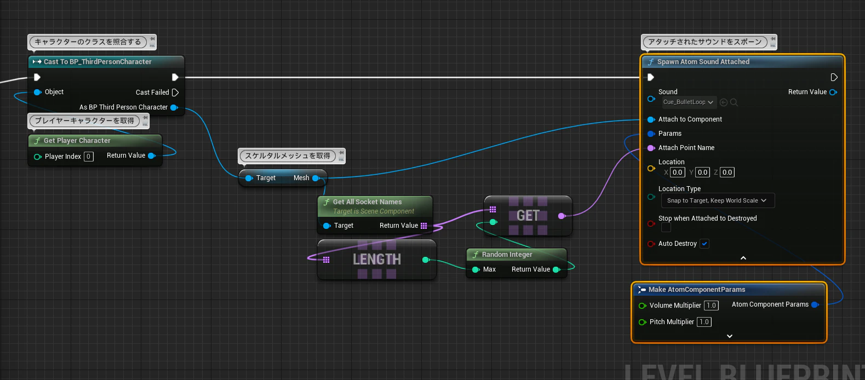This screenshot has width=865, height=380.
Task: Click Random Integer Return Value pin
Action: (557, 269)
